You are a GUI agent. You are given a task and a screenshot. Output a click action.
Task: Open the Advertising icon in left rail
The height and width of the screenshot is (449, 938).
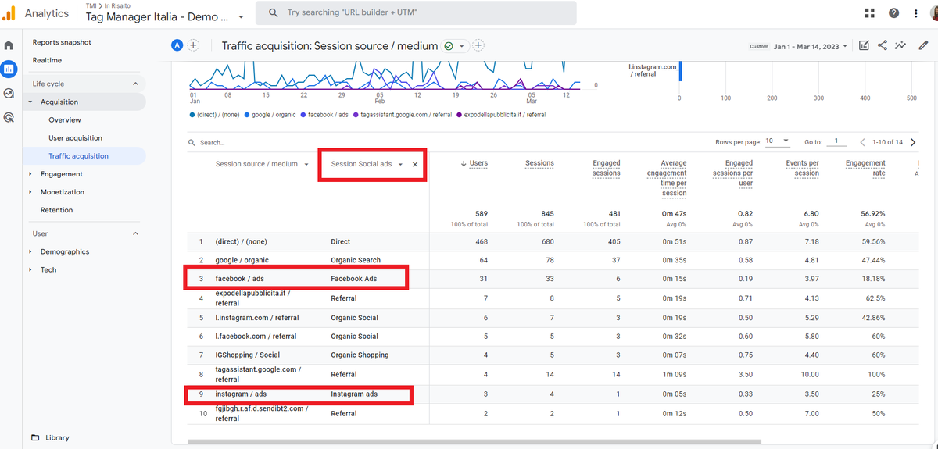pyautogui.click(x=9, y=118)
